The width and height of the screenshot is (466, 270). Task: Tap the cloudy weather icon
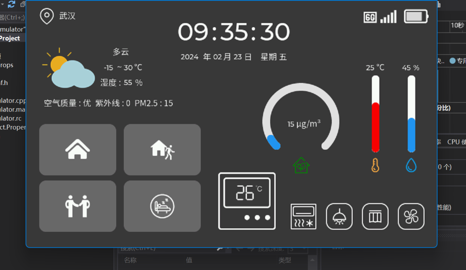pos(68,68)
